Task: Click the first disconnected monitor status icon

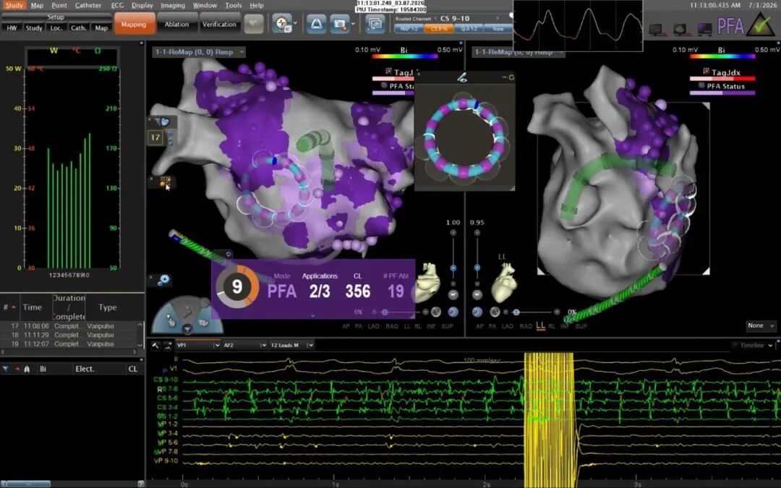Action: [656, 30]
